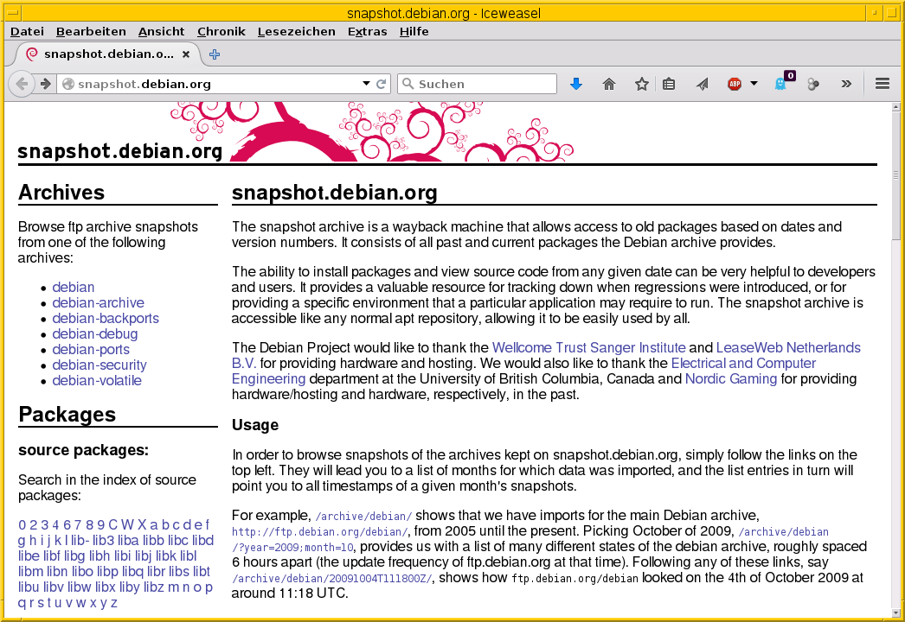This screenshot has height=622, width=905.
Task: Open the Lesezeichen menu
Action: (x=296, y=31)
